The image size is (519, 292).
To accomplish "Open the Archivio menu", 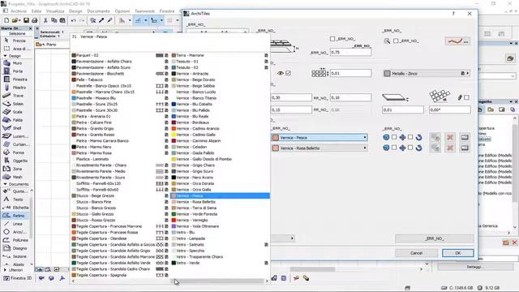I will [x=19, y=11].
